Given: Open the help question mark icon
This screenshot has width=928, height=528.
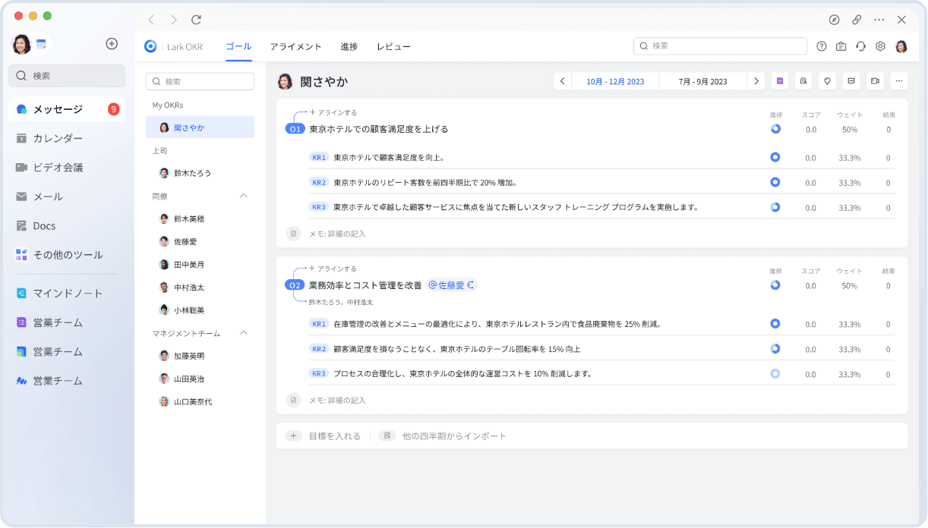Looking at the screenshot, I should [x=822, y=46].
